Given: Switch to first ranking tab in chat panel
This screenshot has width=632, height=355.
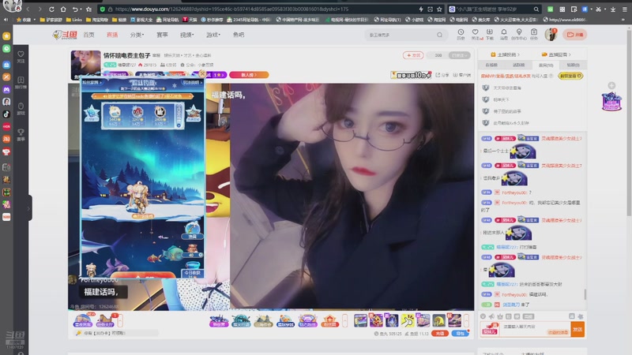Looking at the screenshot, I should click(x=491, y=65).
